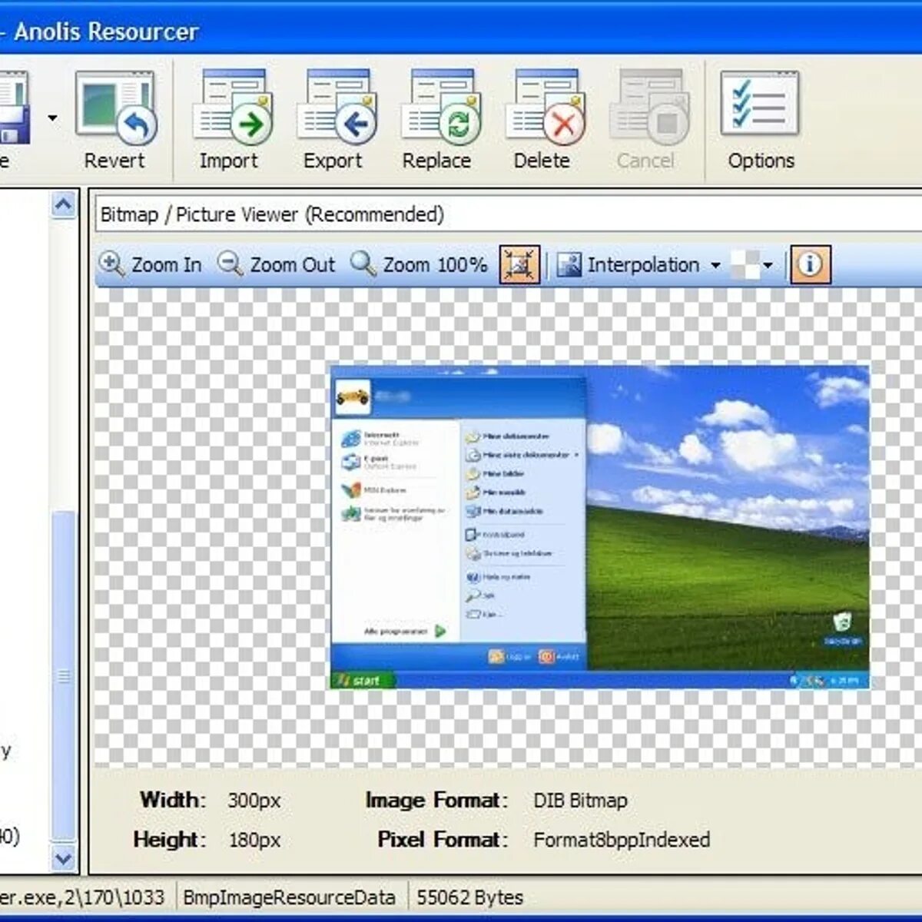
Task: Click the BmpImageResourceData status bar entry
Action: pyautogui.click(x=290, y=897)
